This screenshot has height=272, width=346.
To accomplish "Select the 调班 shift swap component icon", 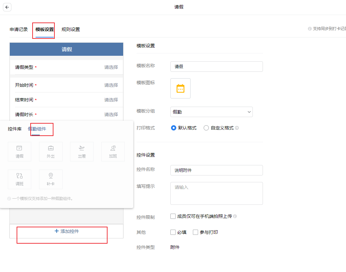I will 20,179.
